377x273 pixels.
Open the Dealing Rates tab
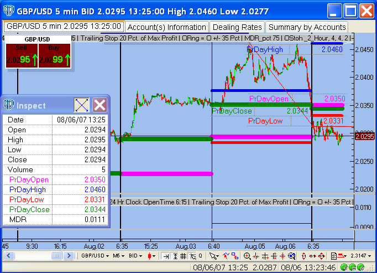[x=237, y=27]
